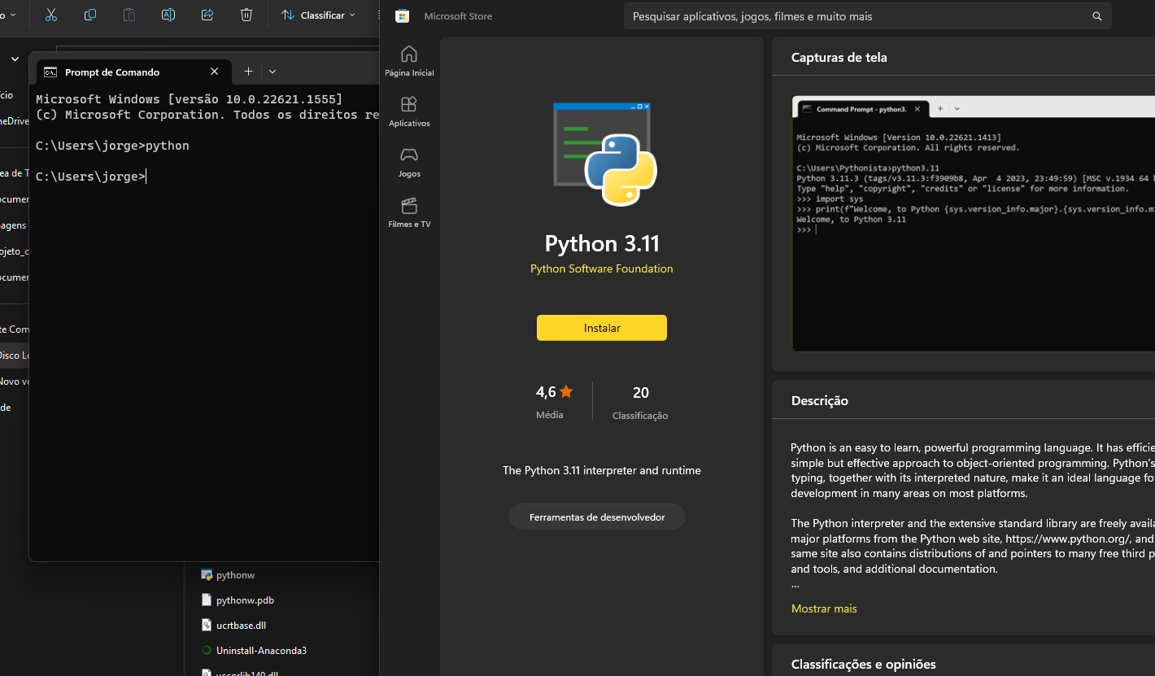Screen dimensions: 1155x676
Task: Click the Capturas de tela section header
Action: (x=839, y=57)
